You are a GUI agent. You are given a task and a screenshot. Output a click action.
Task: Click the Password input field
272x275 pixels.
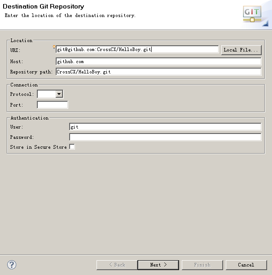[165, 137]
